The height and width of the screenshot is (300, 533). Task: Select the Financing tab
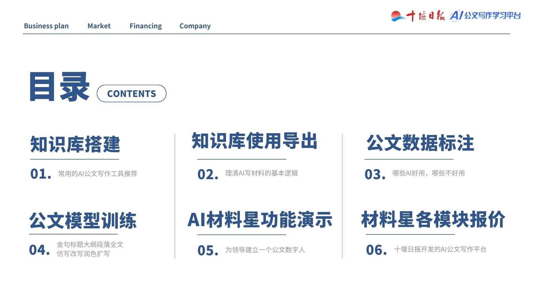click(x=145, y=26)
